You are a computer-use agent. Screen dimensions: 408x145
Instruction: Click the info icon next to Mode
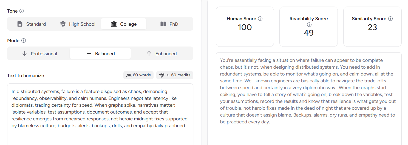pos(24,41)
